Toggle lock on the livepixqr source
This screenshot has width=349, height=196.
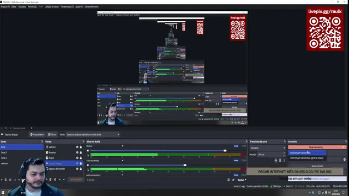tap(81, 152)
